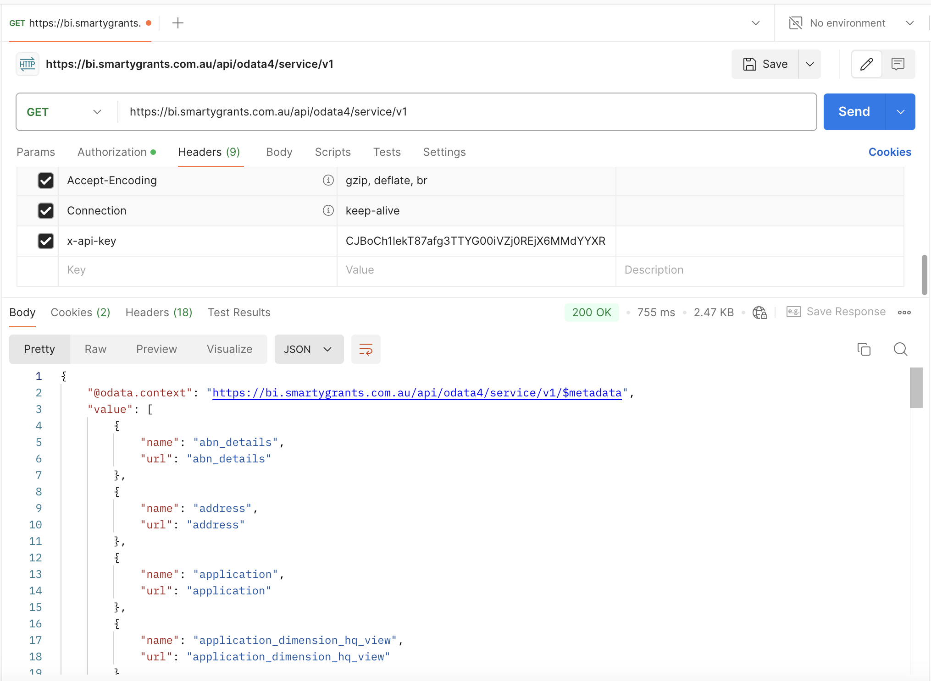Click the pencil edit icon
Image resolution: width=931 pixels, height=681 pixels.
click(866, 64)
